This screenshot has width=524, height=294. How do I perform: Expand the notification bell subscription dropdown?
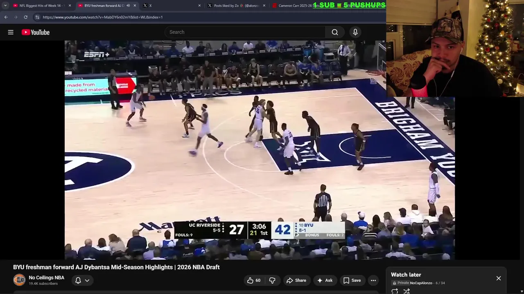87,281
